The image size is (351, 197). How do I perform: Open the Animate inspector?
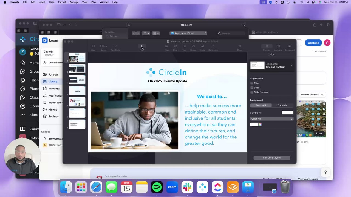278,46
